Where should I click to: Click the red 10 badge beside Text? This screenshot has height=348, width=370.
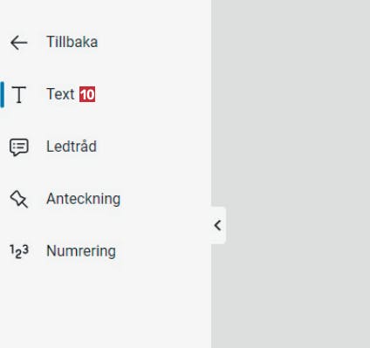(x=87, y=94)
